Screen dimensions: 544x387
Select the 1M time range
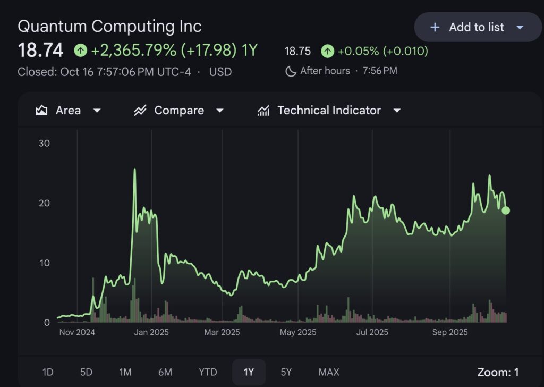click(x=125, y=372)
